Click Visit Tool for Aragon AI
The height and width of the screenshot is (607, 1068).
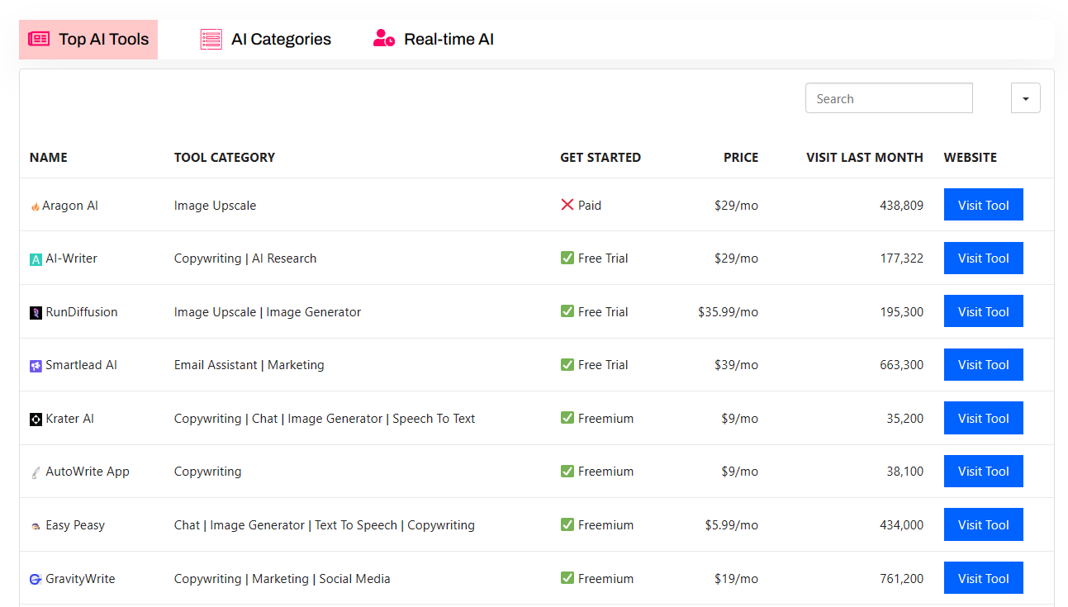point(983,205)
